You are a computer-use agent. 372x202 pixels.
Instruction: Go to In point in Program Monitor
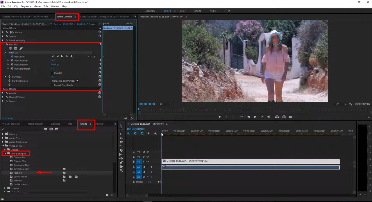(242, 117)
